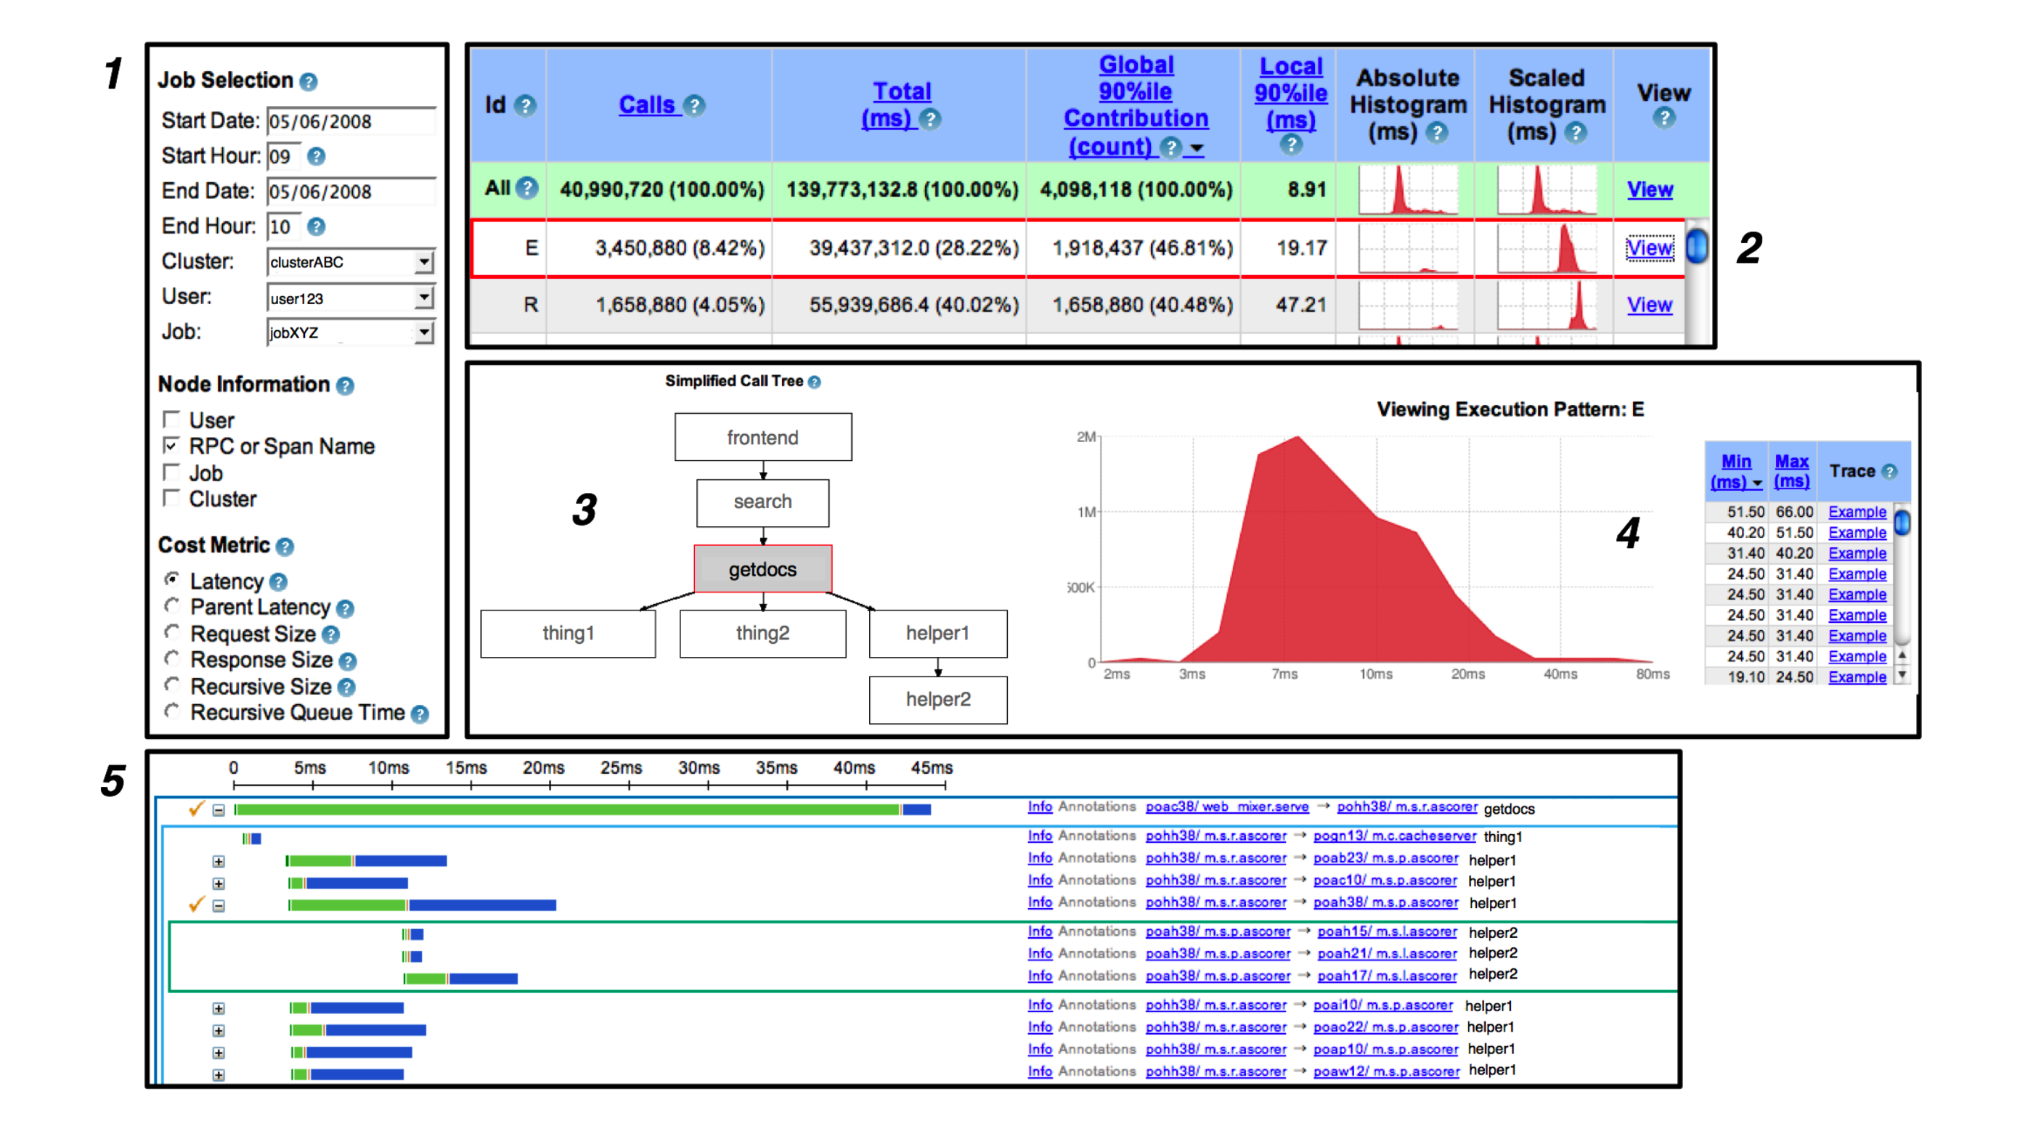Select frontend node in call tree
This screenshot has width=2020, height=1131.
[x=762, y=437]
